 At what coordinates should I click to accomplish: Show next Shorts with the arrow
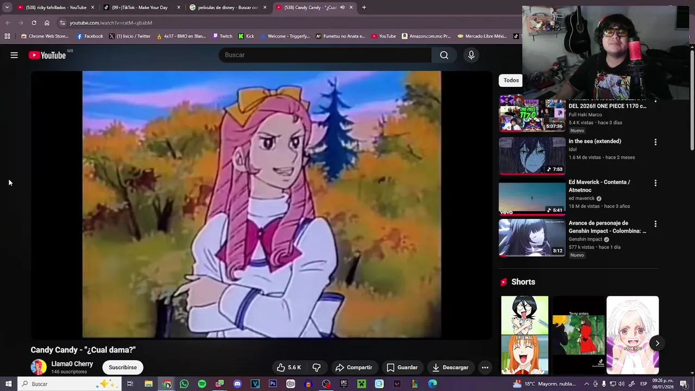point(657,343)
